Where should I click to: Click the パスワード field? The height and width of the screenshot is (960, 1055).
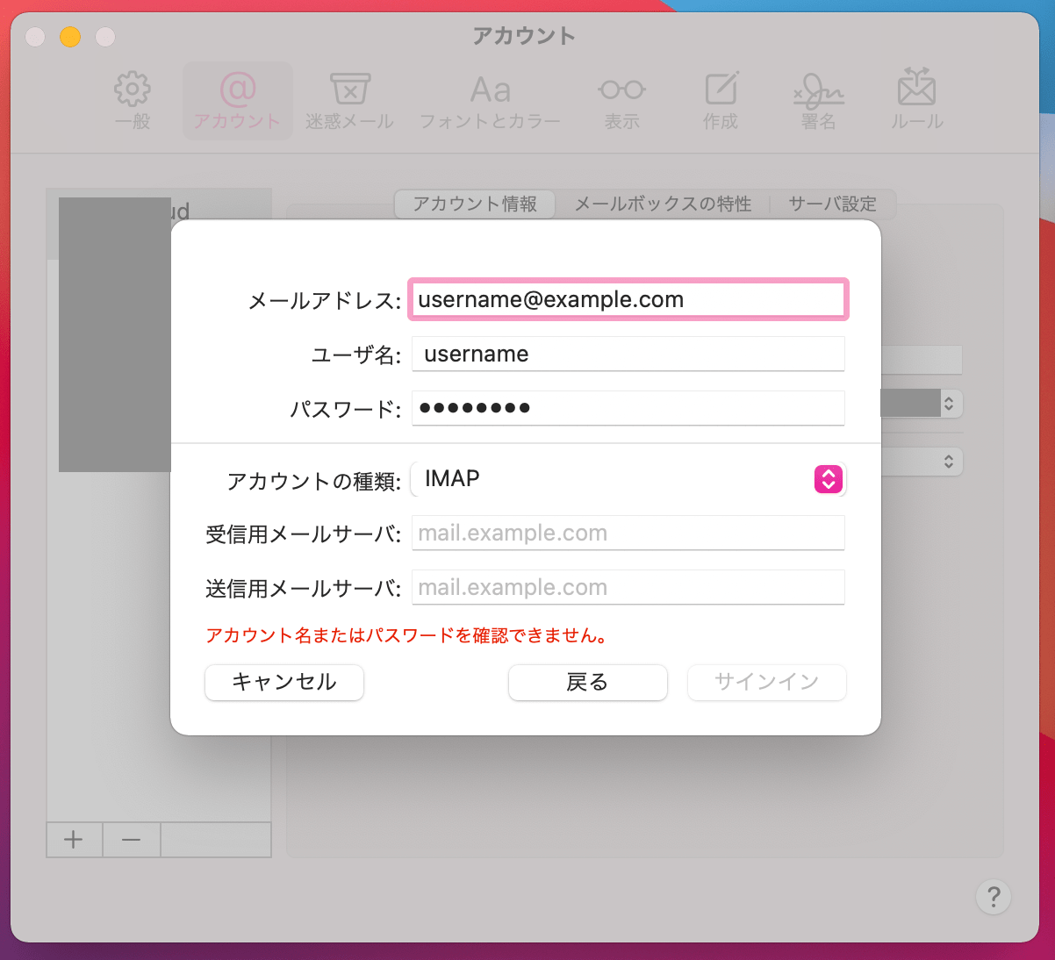coord(628,408)
